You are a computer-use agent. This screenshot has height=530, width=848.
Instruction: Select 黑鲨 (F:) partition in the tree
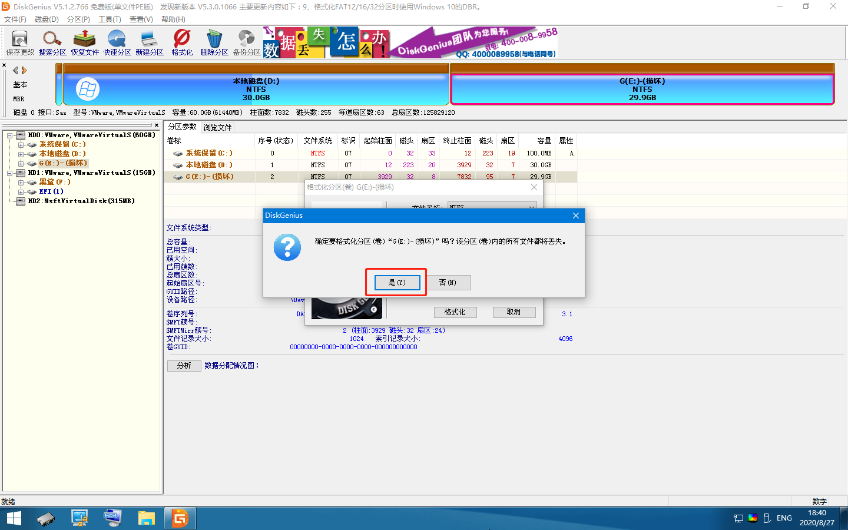55,182
